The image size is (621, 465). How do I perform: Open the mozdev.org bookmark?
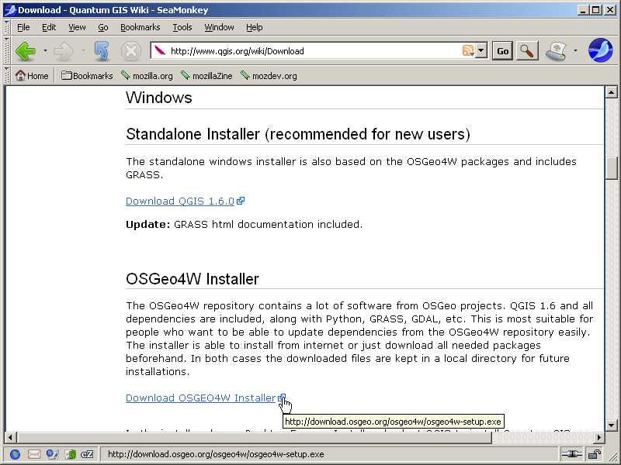point(269,75)
